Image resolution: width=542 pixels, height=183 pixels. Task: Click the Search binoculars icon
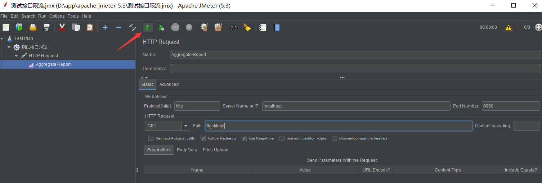(x=234, y=27)
